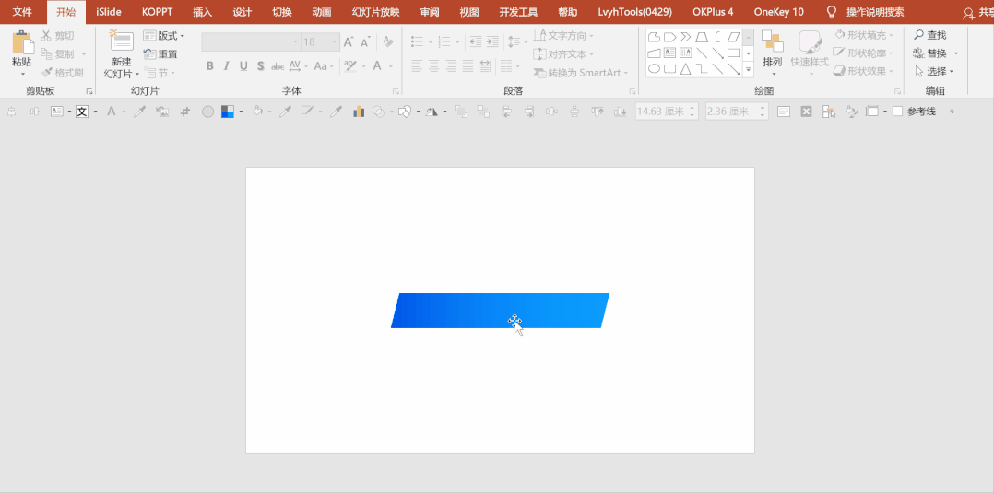This screenshot has height=493, width=994.
Task: Click the Italic I icon
Action: coord(226,66)
